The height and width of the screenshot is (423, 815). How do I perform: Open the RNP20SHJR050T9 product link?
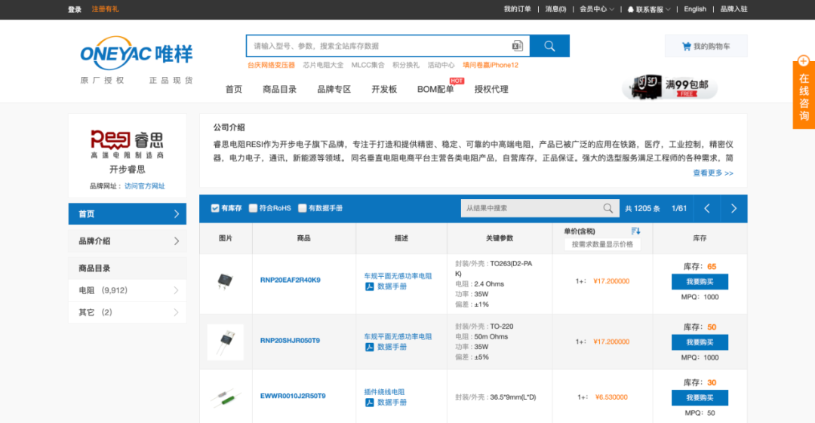290,341
